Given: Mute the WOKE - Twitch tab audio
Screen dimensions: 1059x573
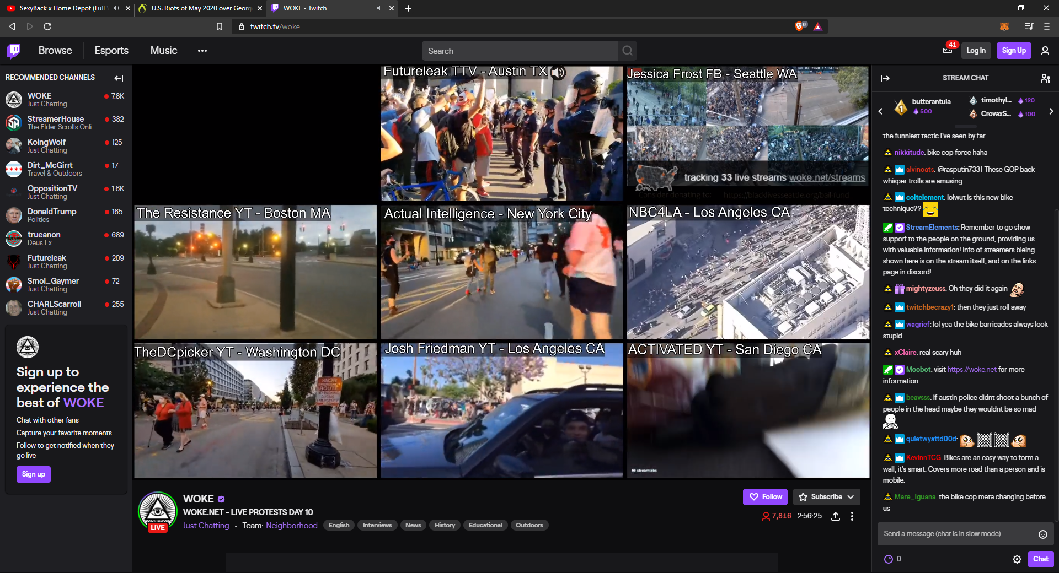Looking at the screenshot, I should [379, 8].
